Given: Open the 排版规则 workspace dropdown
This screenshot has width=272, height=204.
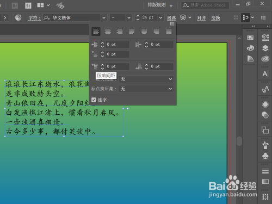Looking at the screenshot, I should pos(160,5).
